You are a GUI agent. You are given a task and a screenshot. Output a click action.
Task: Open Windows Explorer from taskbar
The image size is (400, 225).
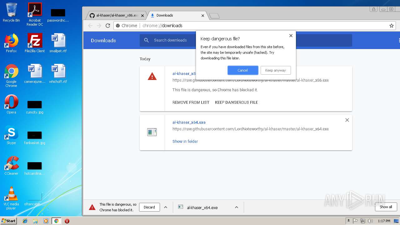pyautogui.click(x=35, y=221)
